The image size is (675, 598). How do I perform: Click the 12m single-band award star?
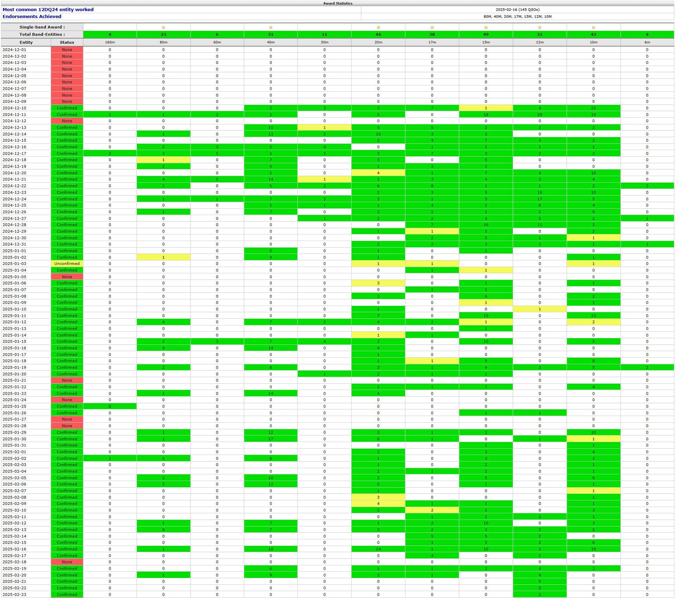[540, 27]
